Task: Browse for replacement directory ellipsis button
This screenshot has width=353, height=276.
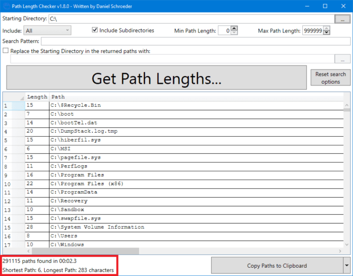Action: 342,59
